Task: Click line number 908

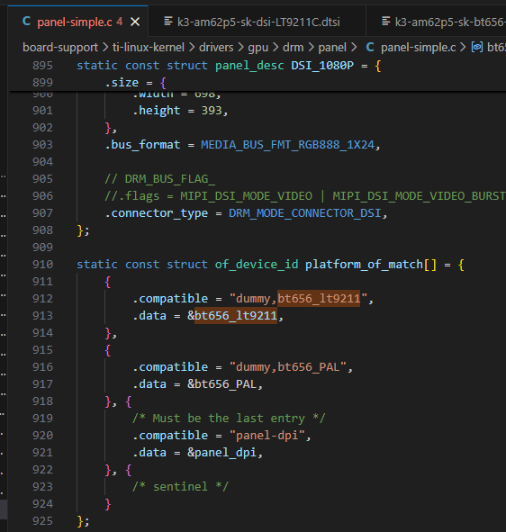Action: (42, 230)
